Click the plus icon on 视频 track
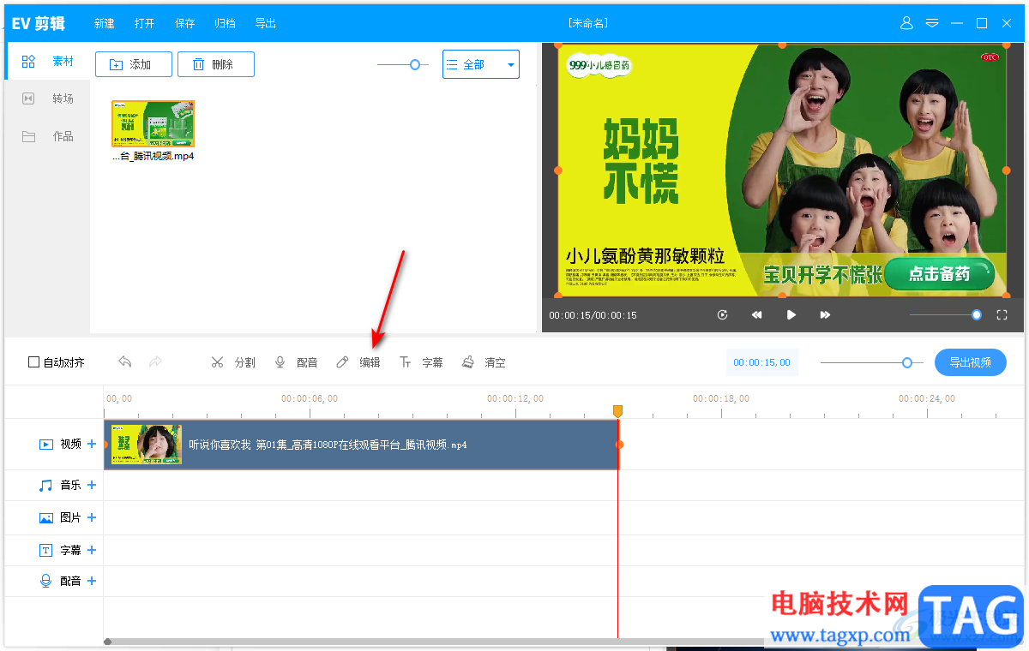Viewport: 1029px width, 651px height. pyautogui.click(x=92, y=444)
